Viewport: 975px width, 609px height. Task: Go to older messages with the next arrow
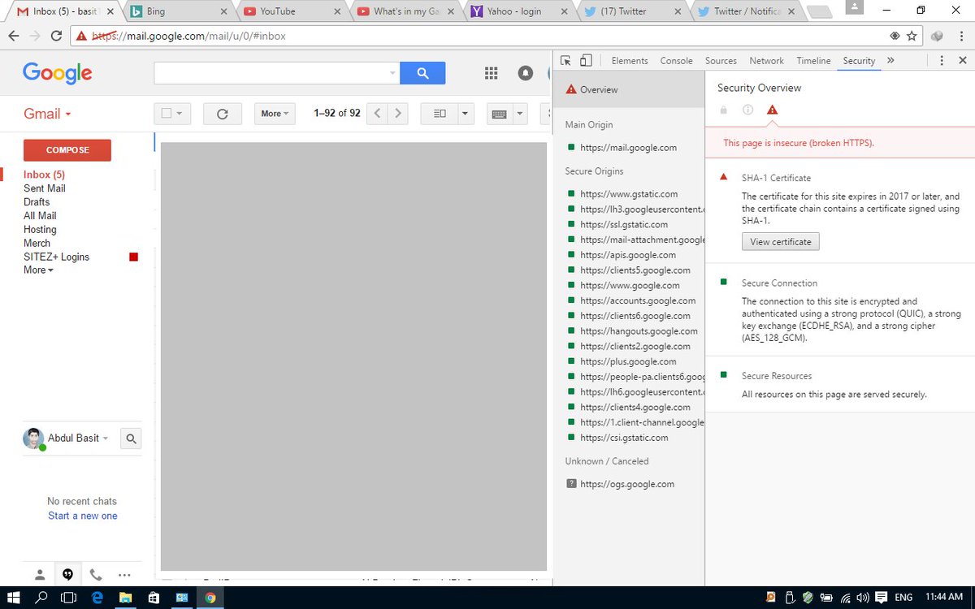(x=398, y=114)
